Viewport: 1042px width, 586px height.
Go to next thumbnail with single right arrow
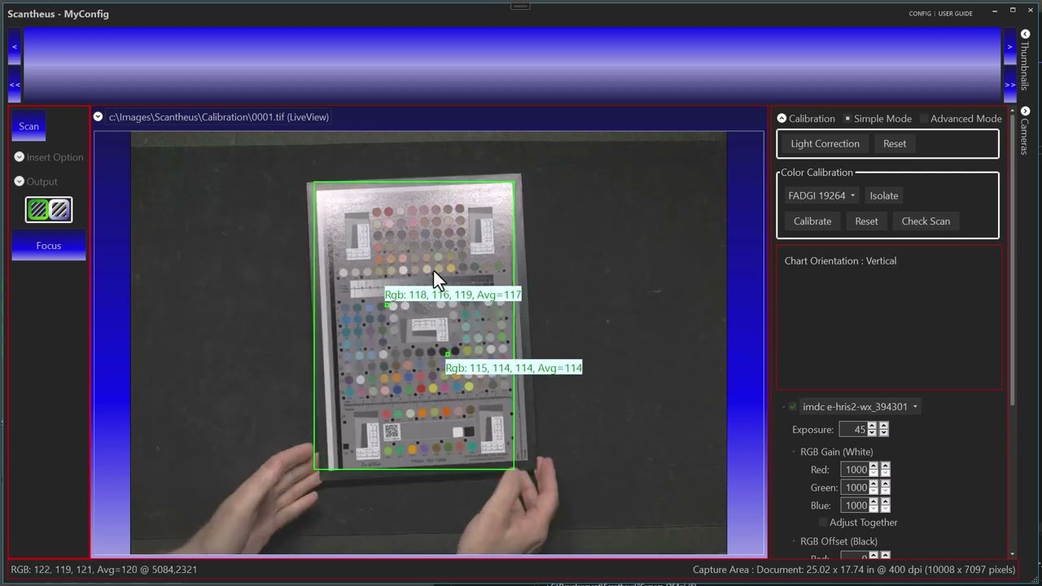pos(1009,47)
